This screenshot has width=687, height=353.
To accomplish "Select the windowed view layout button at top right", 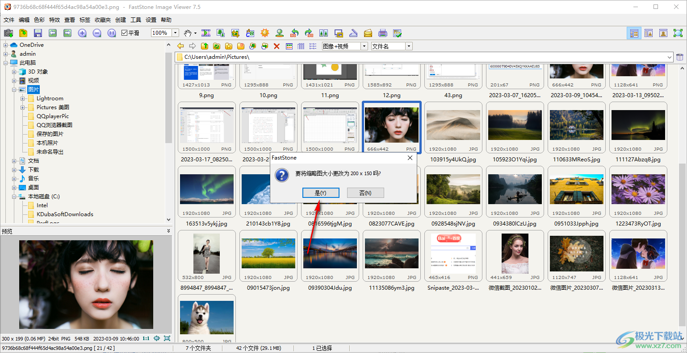I will click(x=649, y=33).
